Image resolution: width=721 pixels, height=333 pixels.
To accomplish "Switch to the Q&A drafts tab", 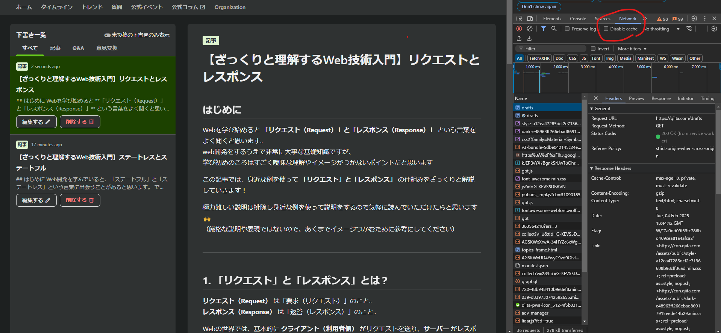I will coord(78,48).
